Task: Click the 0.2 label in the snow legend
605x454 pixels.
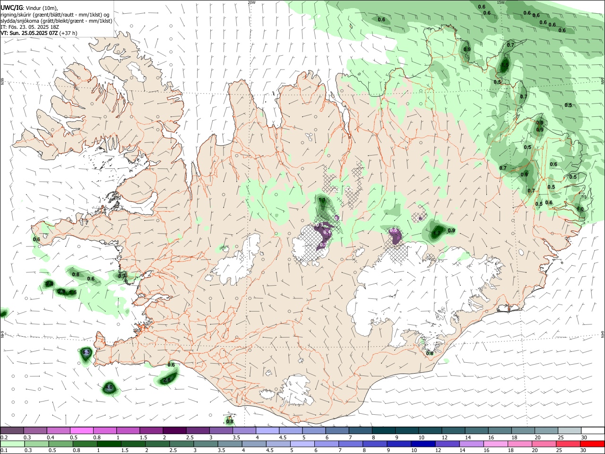Action: (x=4, y=437)
